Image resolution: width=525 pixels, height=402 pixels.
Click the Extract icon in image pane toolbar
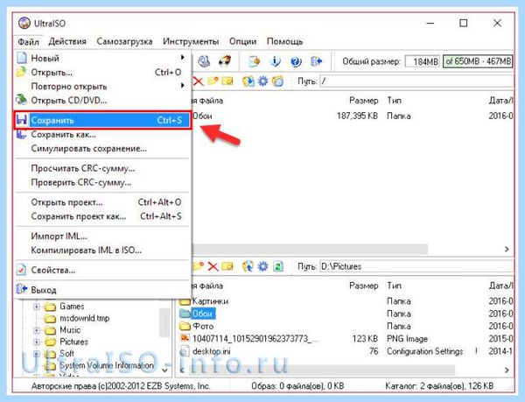[x=248, y=81]
